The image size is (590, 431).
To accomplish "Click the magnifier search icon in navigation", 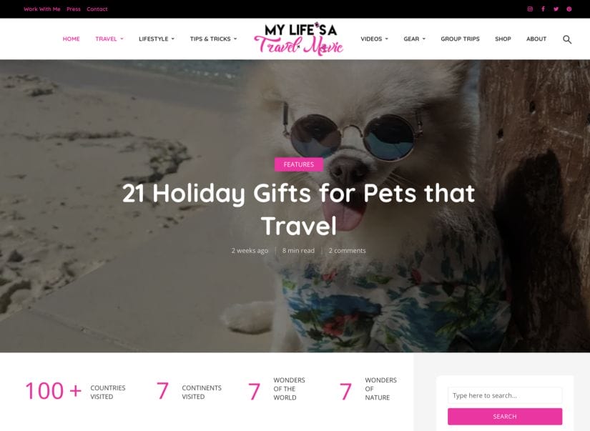I will 567,39.
